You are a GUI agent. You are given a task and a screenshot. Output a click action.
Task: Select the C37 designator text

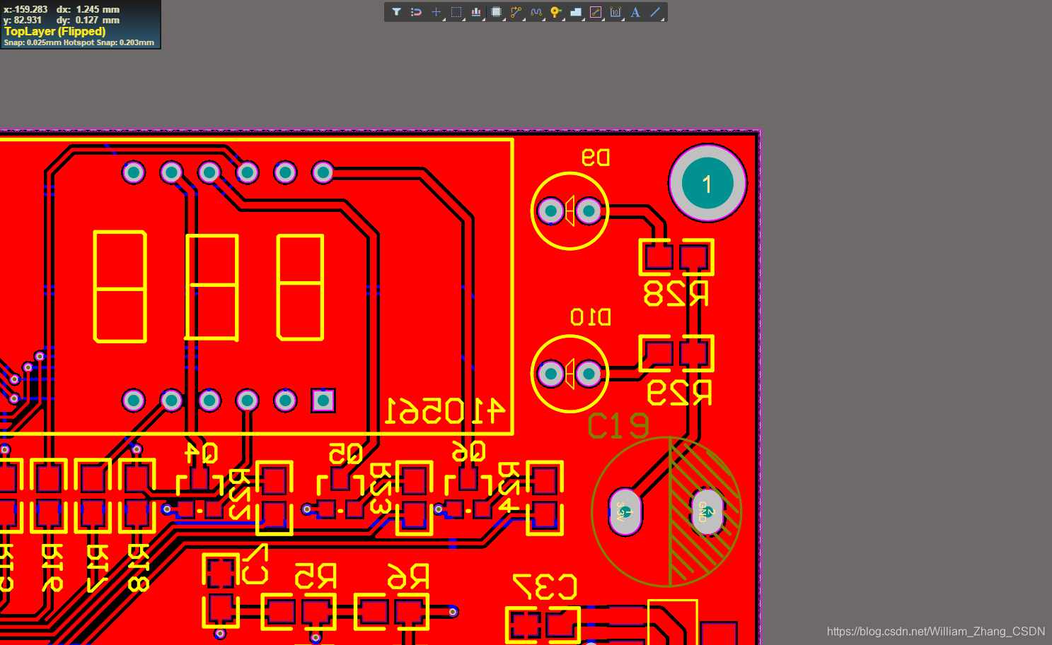click(x=545, y=587)
